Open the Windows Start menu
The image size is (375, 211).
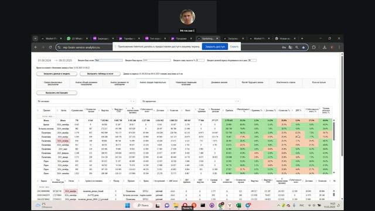128,206
